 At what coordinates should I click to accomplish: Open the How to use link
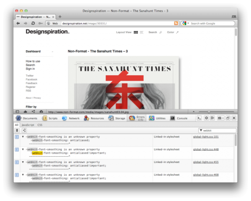33,61
